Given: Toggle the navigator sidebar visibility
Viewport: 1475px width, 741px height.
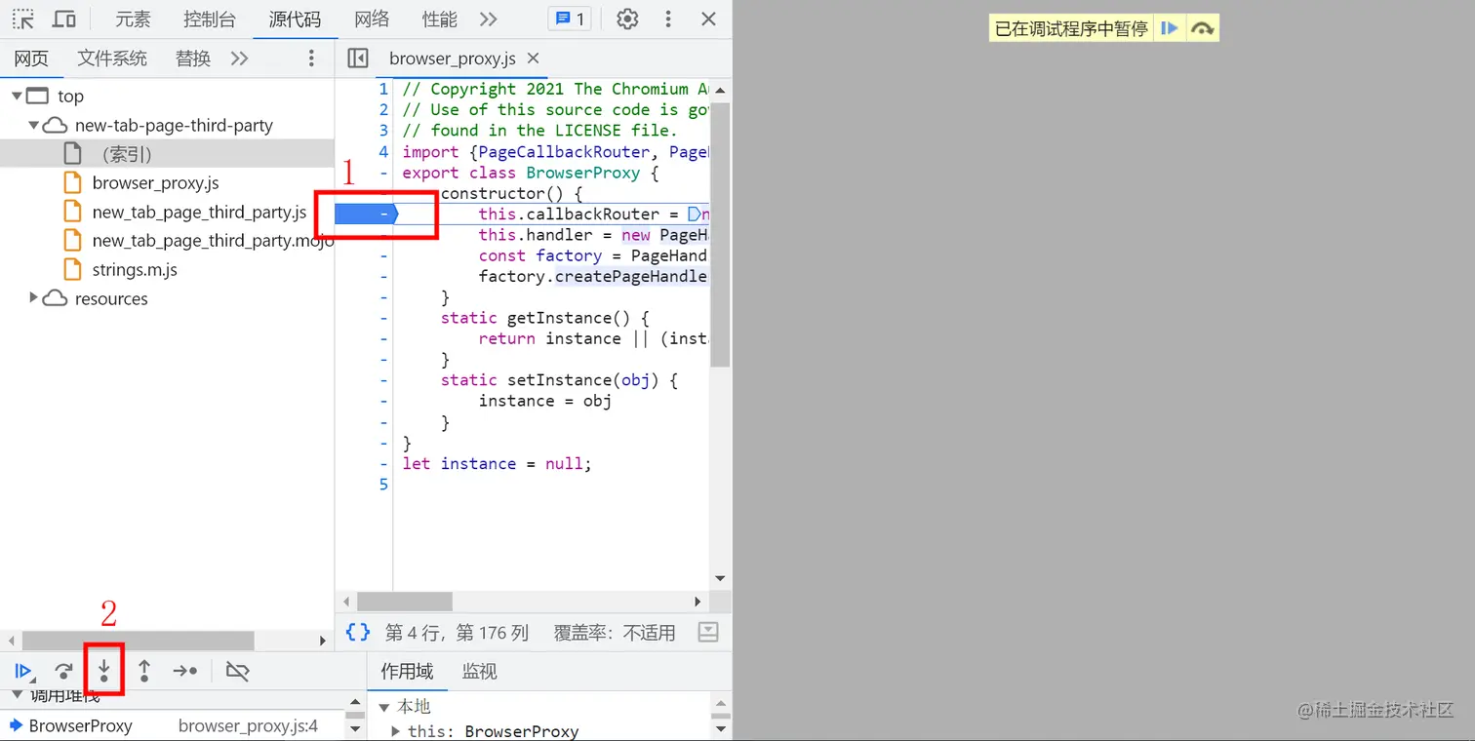Looking at the screenshot, I should point(358,58).
